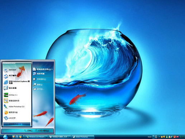This screenshot has height=139, width=185.
Task: Click the language bar icon near tray
Action: [156, 137]
